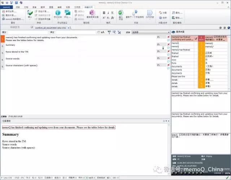Click the green checkmark Confirm icon
The height and width of the screenshot is (180, 231).
(x=30, y=13)
